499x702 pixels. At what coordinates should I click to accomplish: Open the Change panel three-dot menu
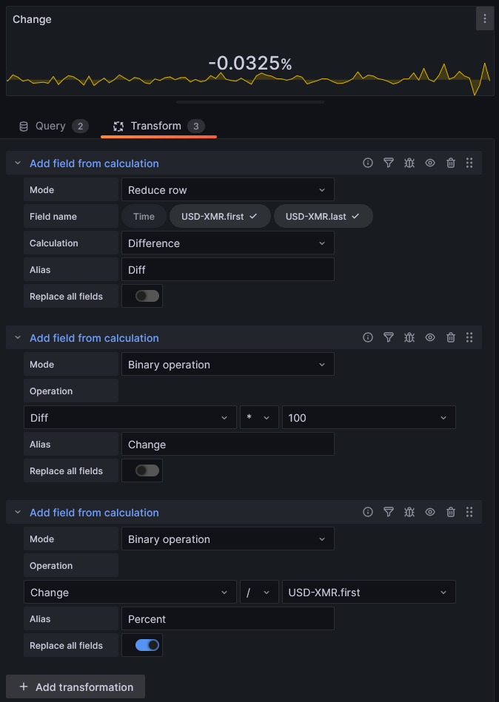click(x=485, y=19)
